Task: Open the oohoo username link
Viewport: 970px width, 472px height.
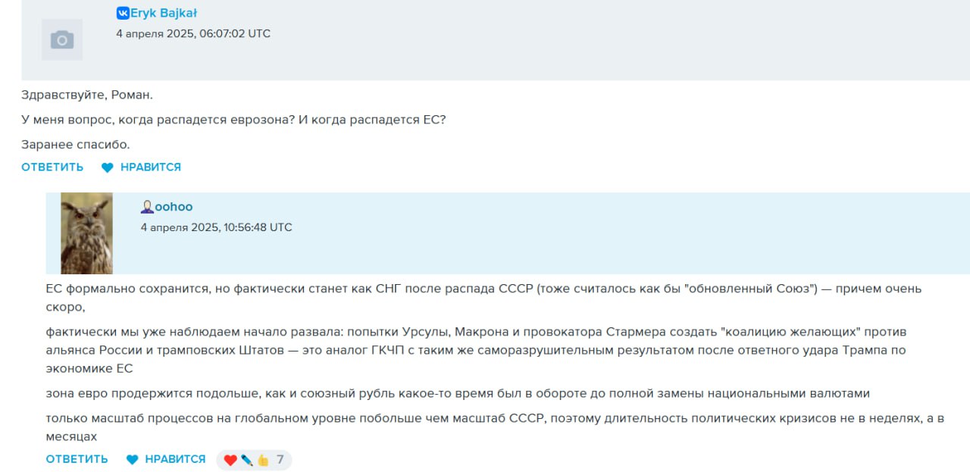Action: tap(174, 207)
